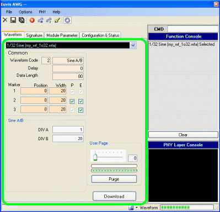Toggle marker 2 E checkbox
The image size is (220, 212).
[81, 101]
